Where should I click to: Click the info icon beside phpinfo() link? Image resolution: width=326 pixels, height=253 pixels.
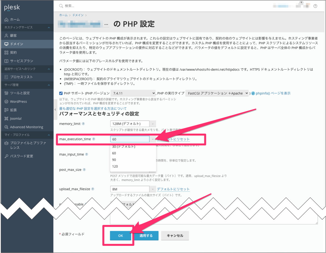click(x=253, y=93)
